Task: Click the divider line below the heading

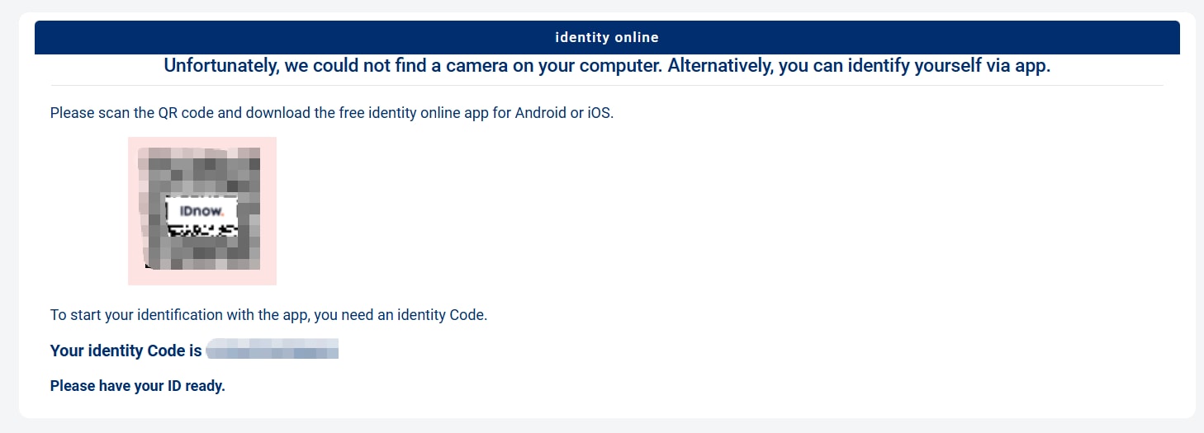Action: point(607,85)
